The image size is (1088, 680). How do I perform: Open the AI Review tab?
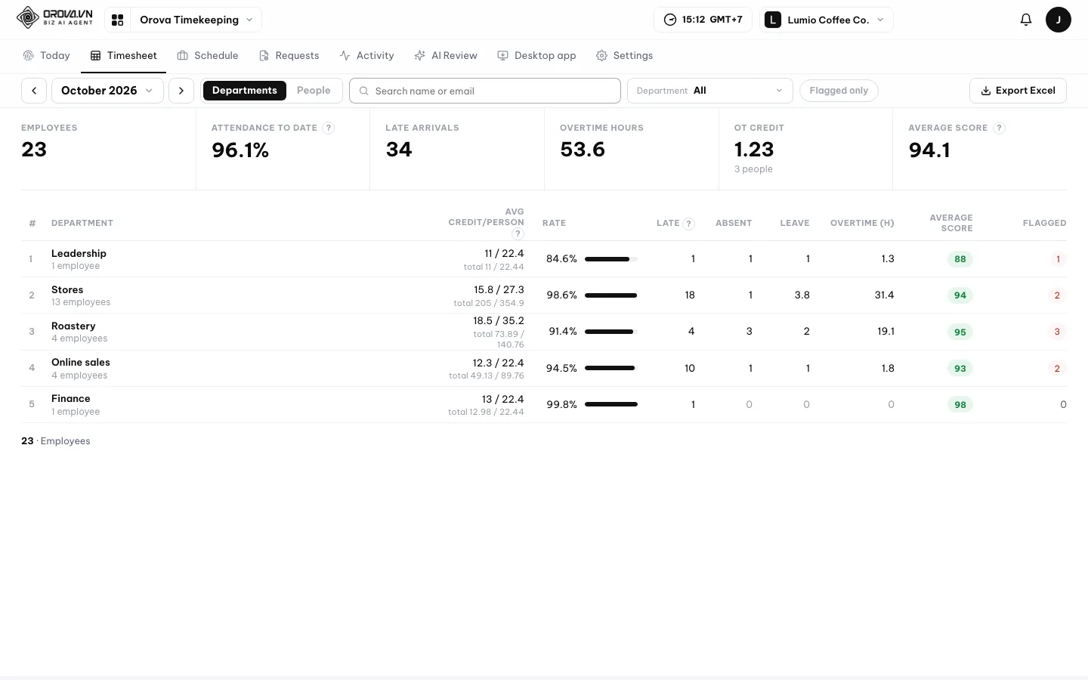446,56
